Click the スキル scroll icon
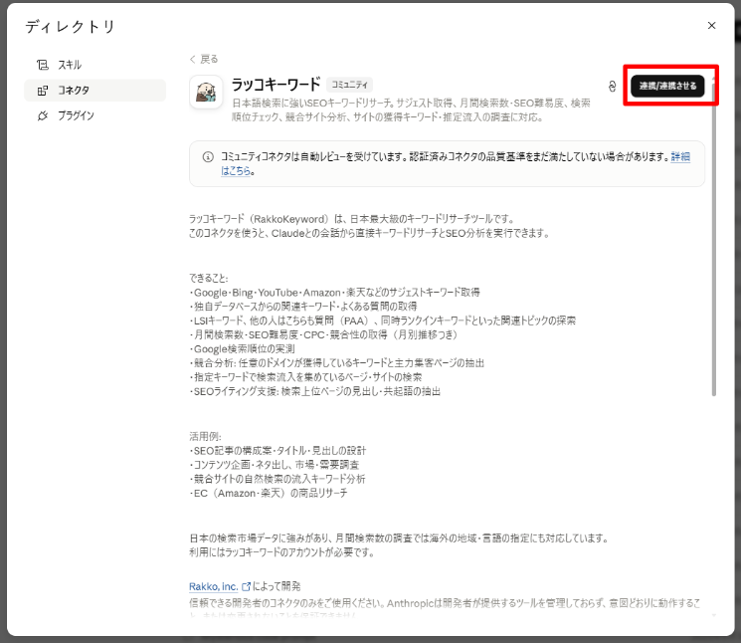Image resolution: width=741 pixels, height=643 pixels. (x=43, y=65)
